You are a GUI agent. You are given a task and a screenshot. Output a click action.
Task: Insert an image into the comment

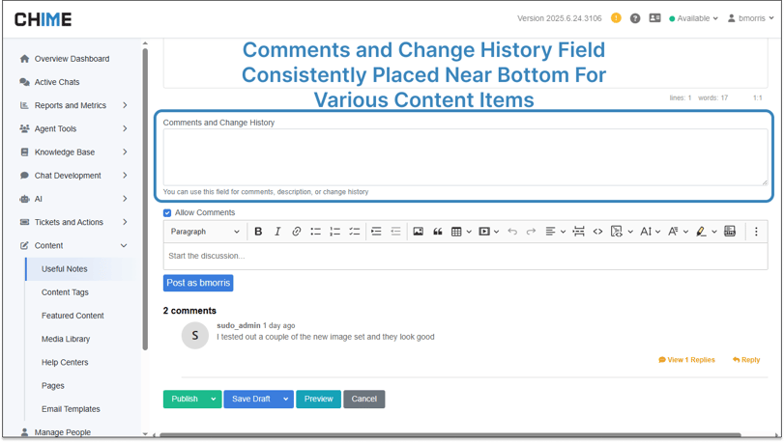point(418,232)
